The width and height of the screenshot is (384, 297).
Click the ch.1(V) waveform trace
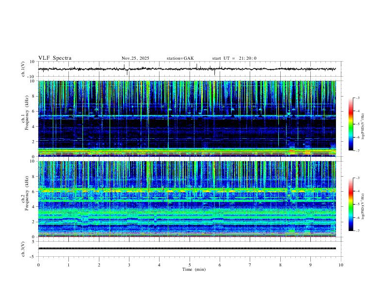click(x=187, y=69)
